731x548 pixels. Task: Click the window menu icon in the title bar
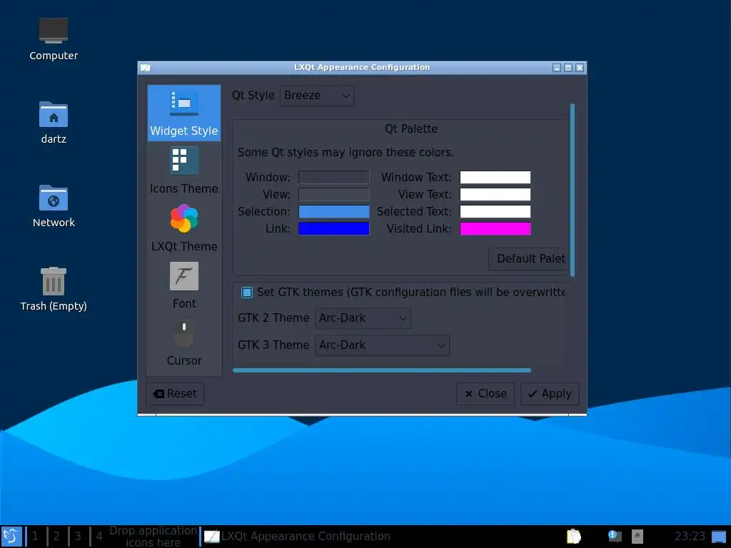click(146, 68)
